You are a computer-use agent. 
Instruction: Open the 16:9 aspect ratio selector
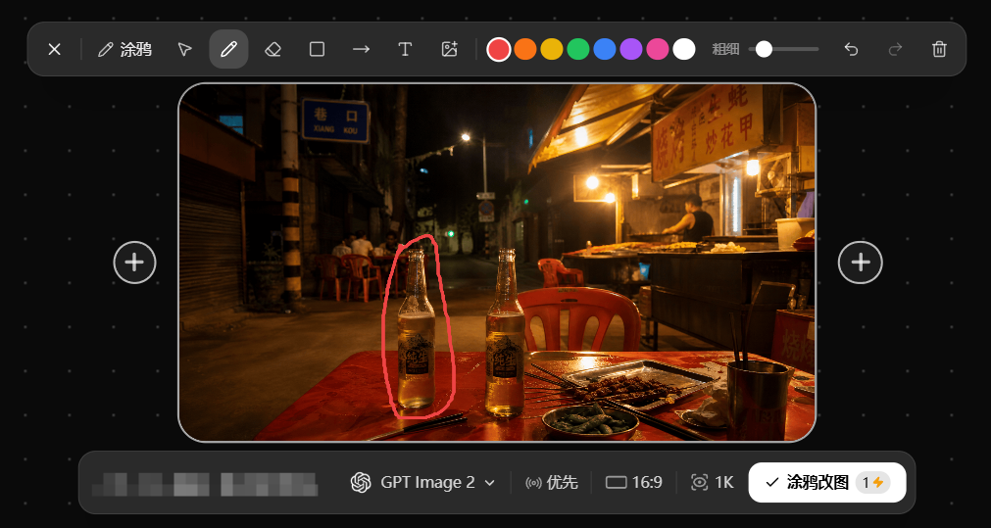click(634, 483)
